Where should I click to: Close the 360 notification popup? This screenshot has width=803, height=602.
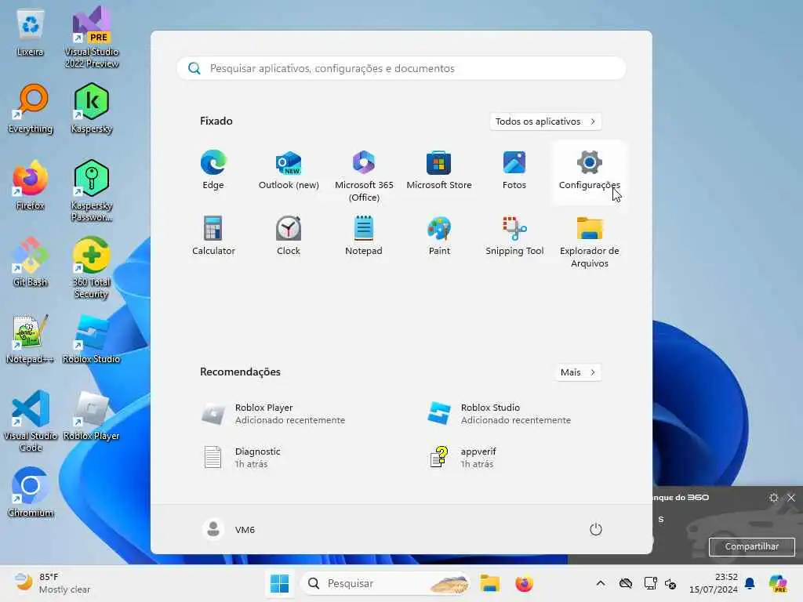791,498
